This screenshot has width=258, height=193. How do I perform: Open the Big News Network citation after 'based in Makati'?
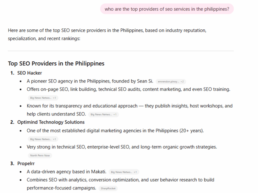click(124, 172)
